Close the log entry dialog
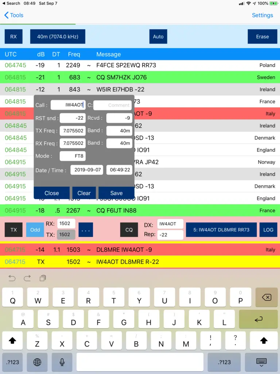Screen dimensions: 280x374 coord(52,193)
